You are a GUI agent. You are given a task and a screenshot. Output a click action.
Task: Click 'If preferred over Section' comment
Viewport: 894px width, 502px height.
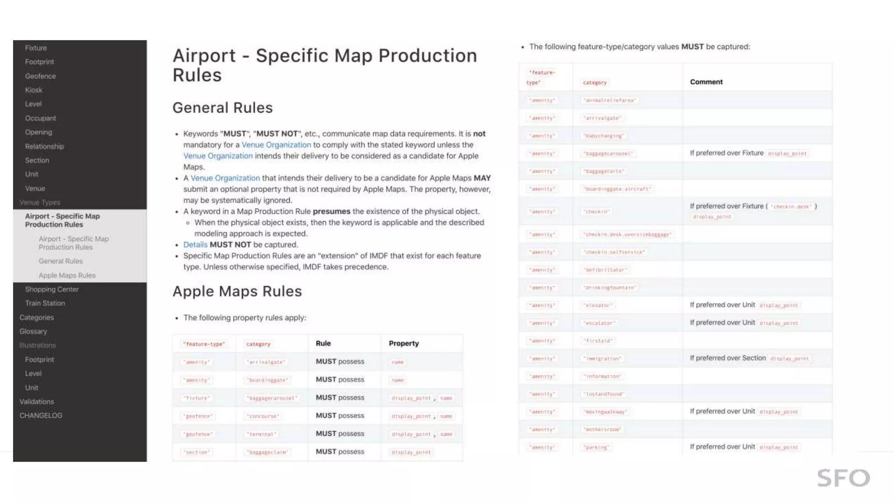(750, 358)
